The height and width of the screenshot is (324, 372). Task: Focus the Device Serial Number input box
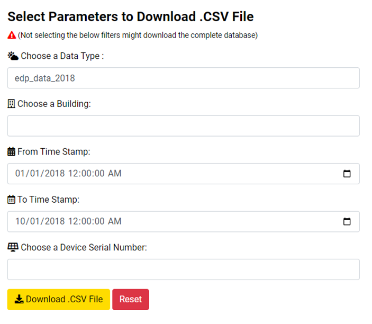point(183,269)
